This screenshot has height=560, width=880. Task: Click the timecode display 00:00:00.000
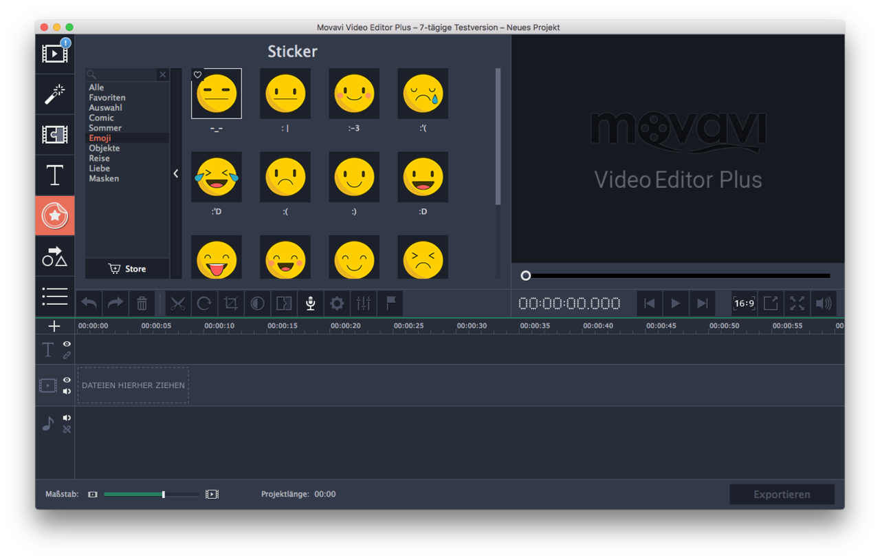tap(569, 303)
